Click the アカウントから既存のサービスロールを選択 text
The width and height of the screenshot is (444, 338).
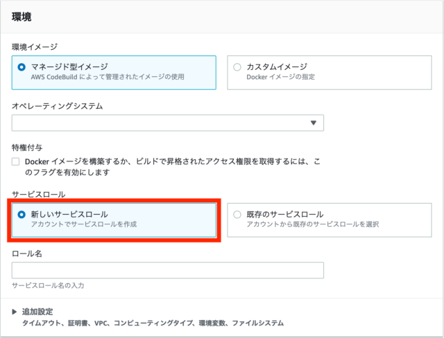(x=313, y=224)
